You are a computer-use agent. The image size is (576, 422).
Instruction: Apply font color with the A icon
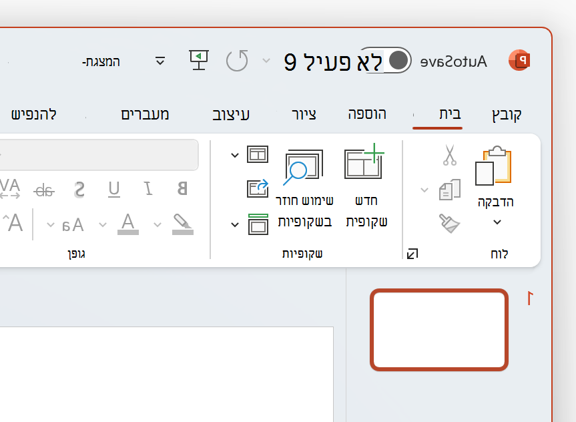click(128, 224)
